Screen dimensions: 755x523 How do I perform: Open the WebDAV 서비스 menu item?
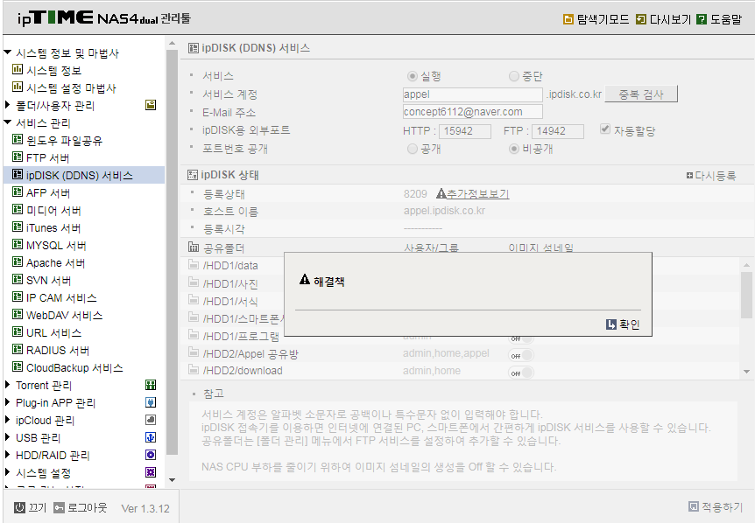click(64, 316)
